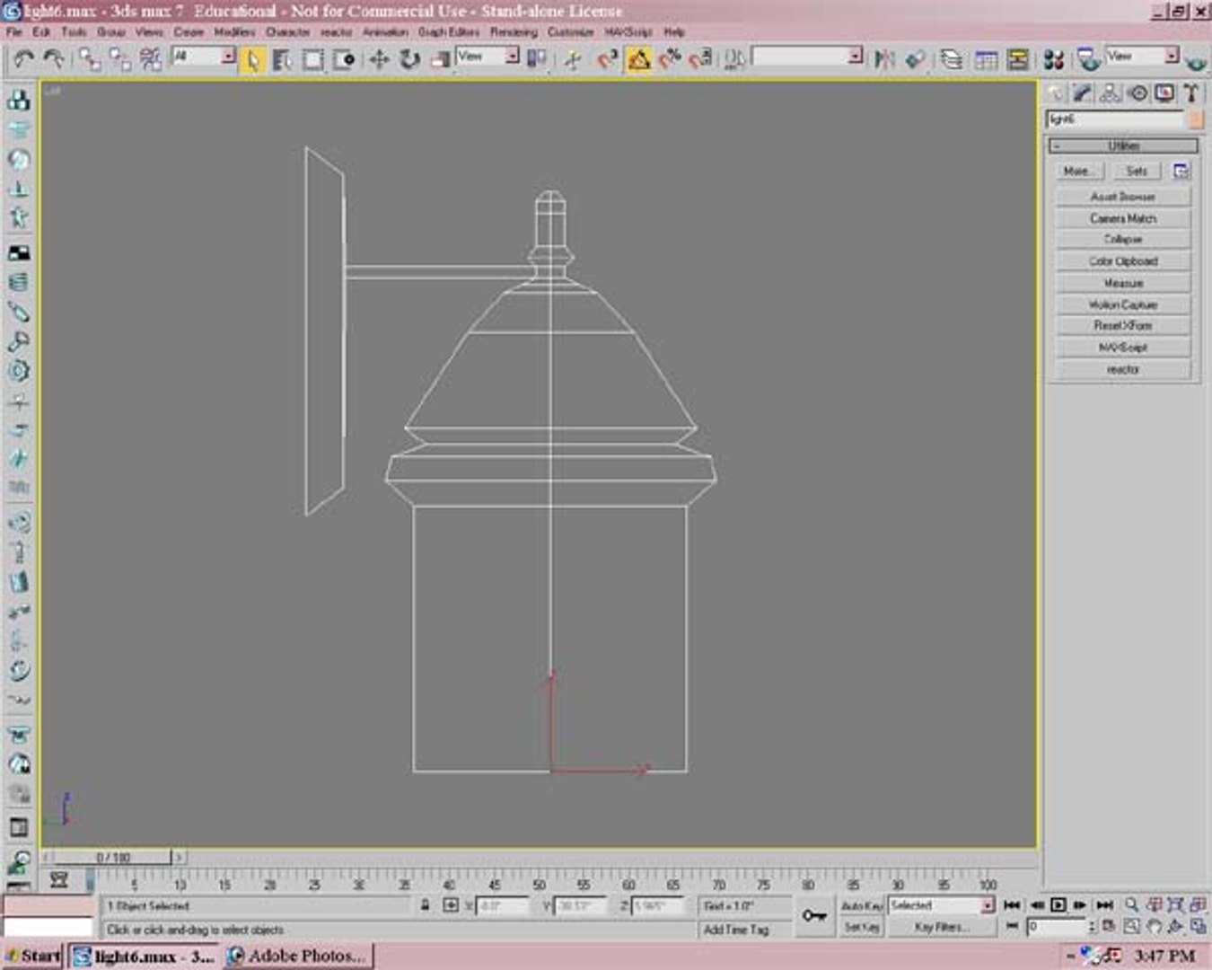The height and width of the screenshot is (970, 1212).
Task: Activate the viewport Zoom magnifier tool
Action: 1132,904
